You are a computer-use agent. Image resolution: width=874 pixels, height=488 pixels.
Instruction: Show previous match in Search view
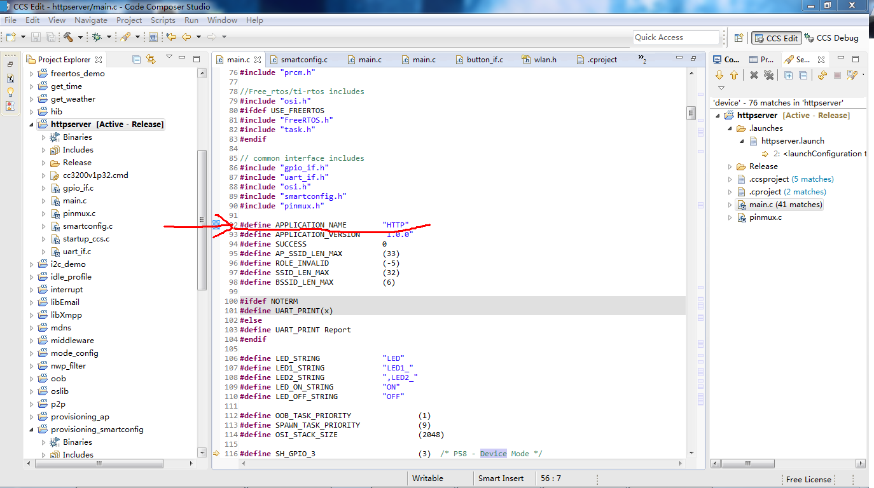click(x=733, y=75)
